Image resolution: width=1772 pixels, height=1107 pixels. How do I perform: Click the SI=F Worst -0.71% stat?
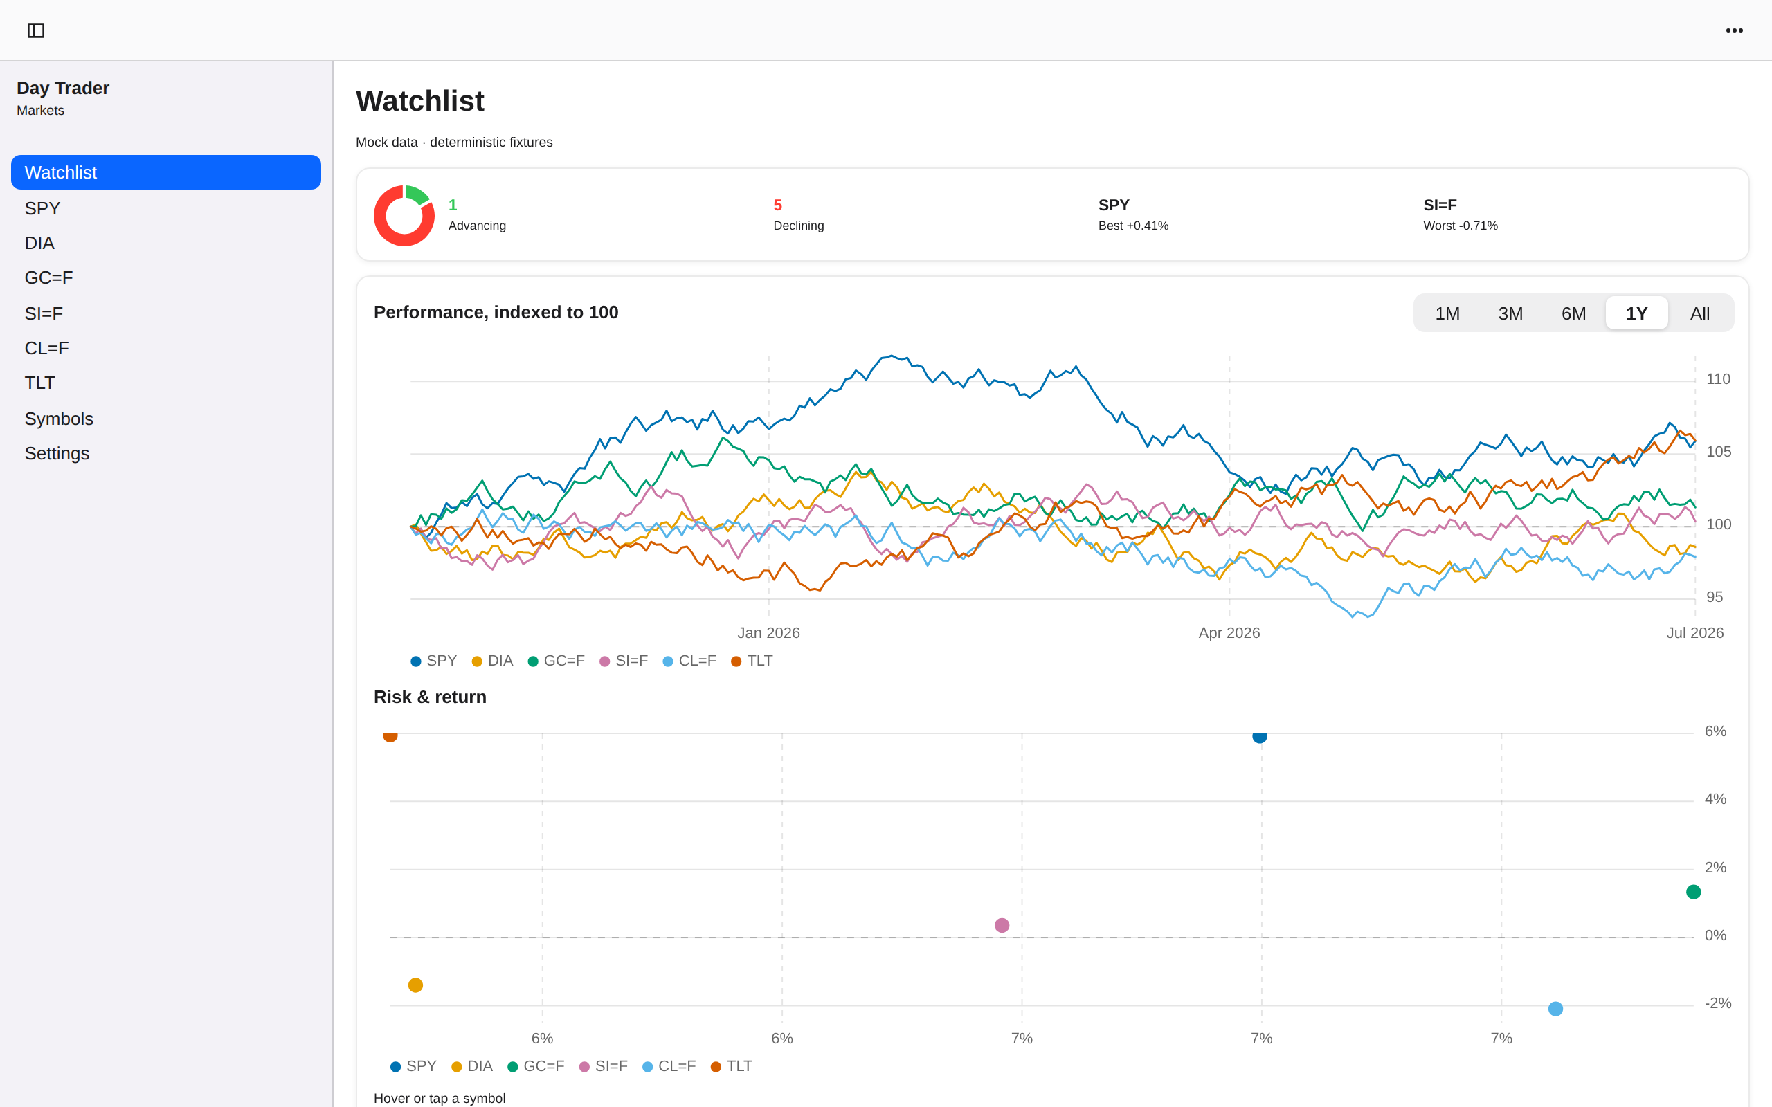1460,215
